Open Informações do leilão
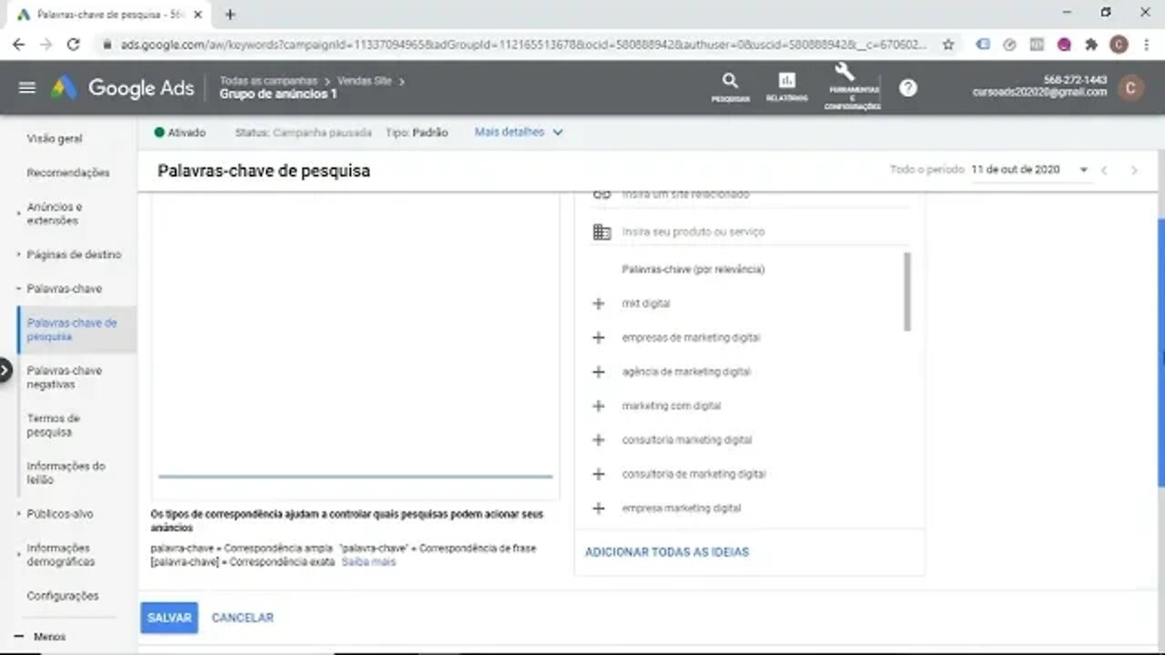The image size is (1165, 655). [x=66, y=473]
